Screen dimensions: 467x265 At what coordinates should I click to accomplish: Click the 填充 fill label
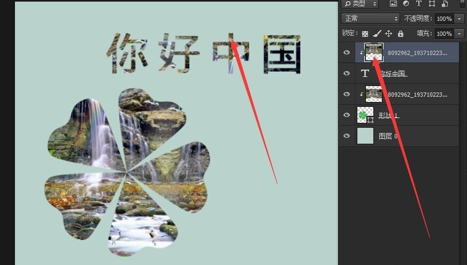(425, 33)
